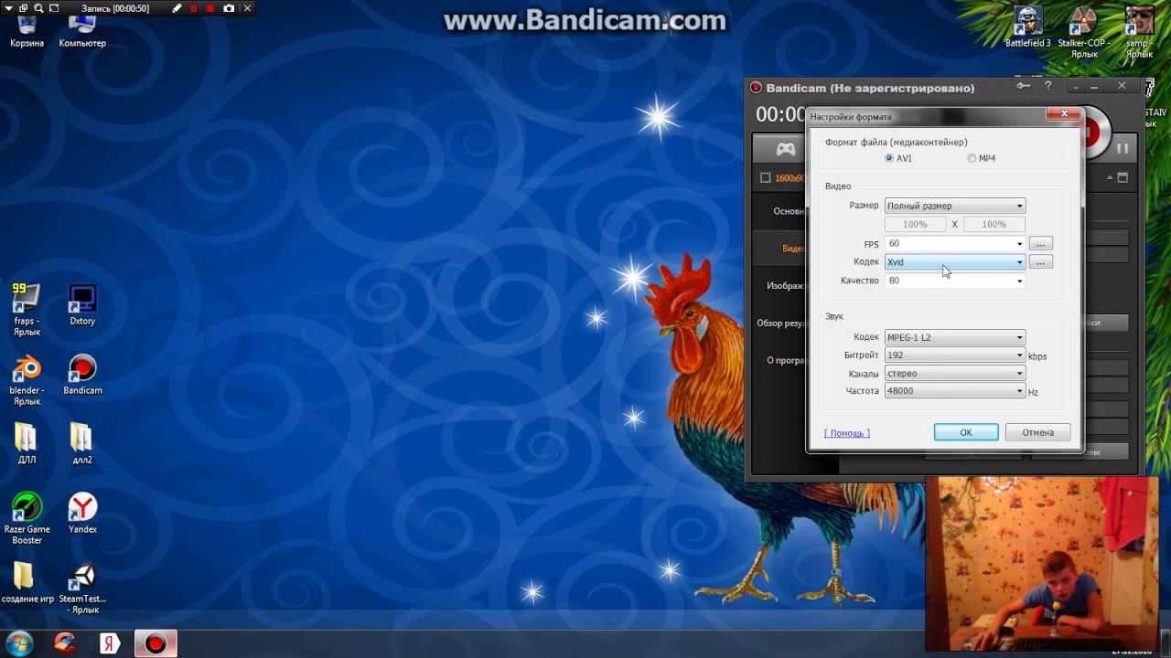The image size is (1171, 658).
Task: Open the Windows Start menu orb
Action: click(19, 643)
